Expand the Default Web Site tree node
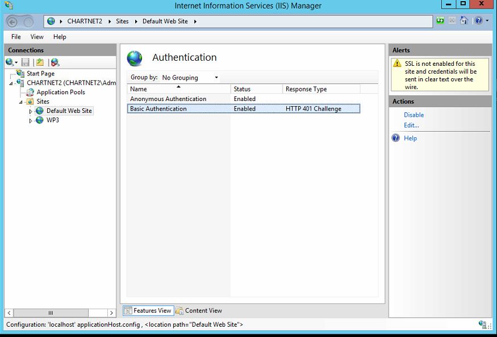Viewport: 497px width, 337px height. (x=31, y=112)
